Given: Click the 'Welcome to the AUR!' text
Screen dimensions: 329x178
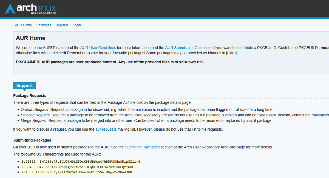Looking at the screenshot, I should [33, 48].
